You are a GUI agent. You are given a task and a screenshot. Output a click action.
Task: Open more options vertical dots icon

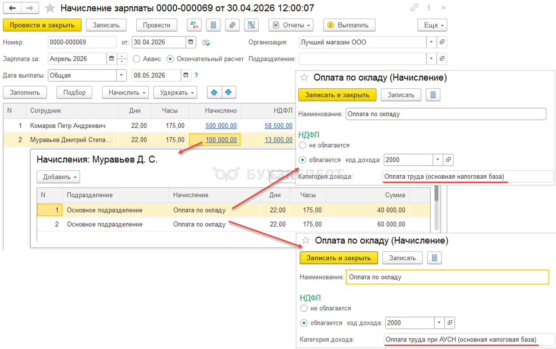click(430, 8)
